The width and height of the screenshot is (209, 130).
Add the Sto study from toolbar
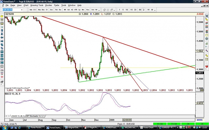pyautogui.click(x=60, y=10)
